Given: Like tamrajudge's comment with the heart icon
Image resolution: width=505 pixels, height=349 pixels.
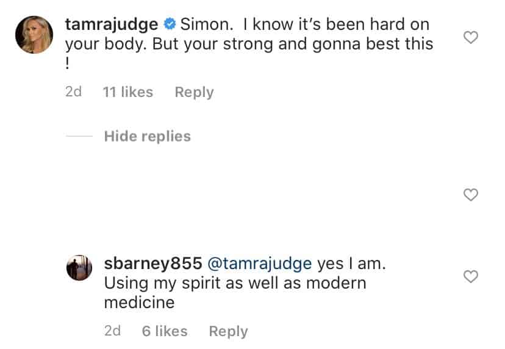Looking at the screenshot, I should (x=470, y=37).
